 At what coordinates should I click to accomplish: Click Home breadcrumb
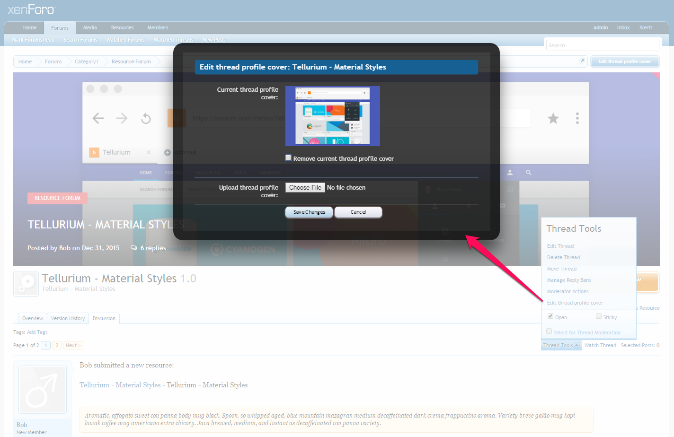[25, 61]
